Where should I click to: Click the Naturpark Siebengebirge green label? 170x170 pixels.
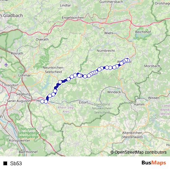[28, 133]
